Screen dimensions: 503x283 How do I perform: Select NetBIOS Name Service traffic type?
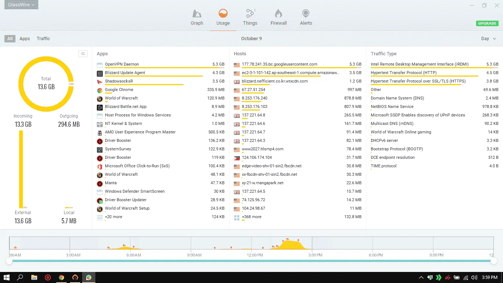(x=435, y=107)
